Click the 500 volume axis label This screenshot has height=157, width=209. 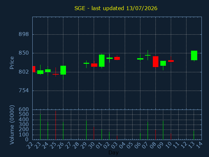coord(24,114)
